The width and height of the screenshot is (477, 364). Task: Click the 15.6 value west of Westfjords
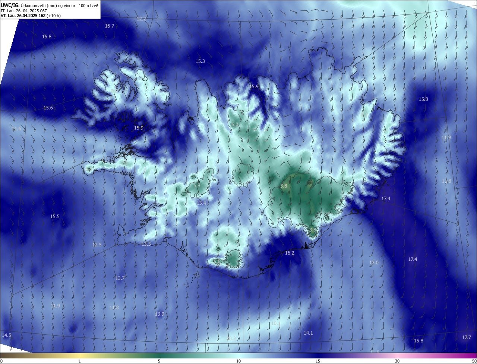(x=48, y=108)
